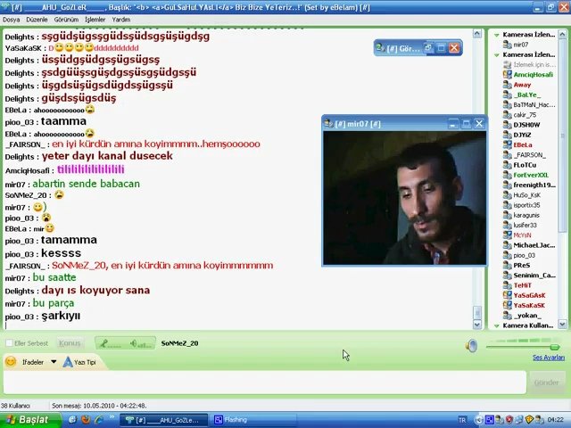Click the TR language indicator
Screen dimensions: 571x428
coord(462,420)
